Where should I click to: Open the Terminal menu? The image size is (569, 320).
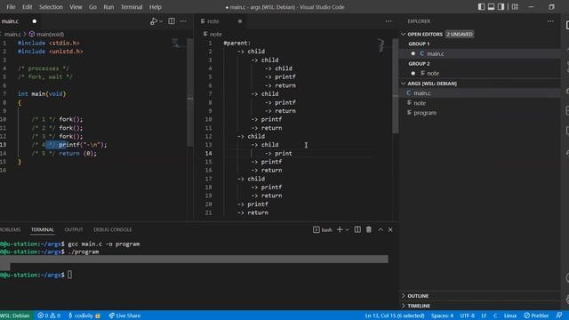coord(132,7)
